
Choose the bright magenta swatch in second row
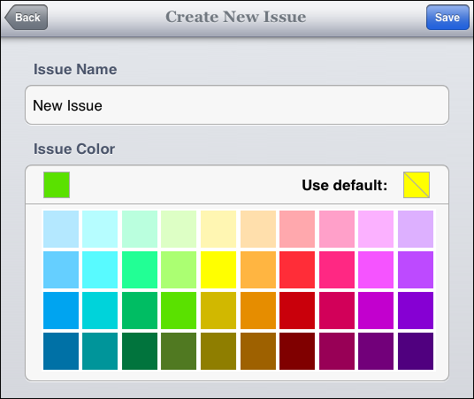(x=376, y=270)
